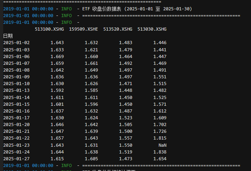Click the timestamp on the ETF title line
This screenshot has width=251, height=171.
coord(28,9)
